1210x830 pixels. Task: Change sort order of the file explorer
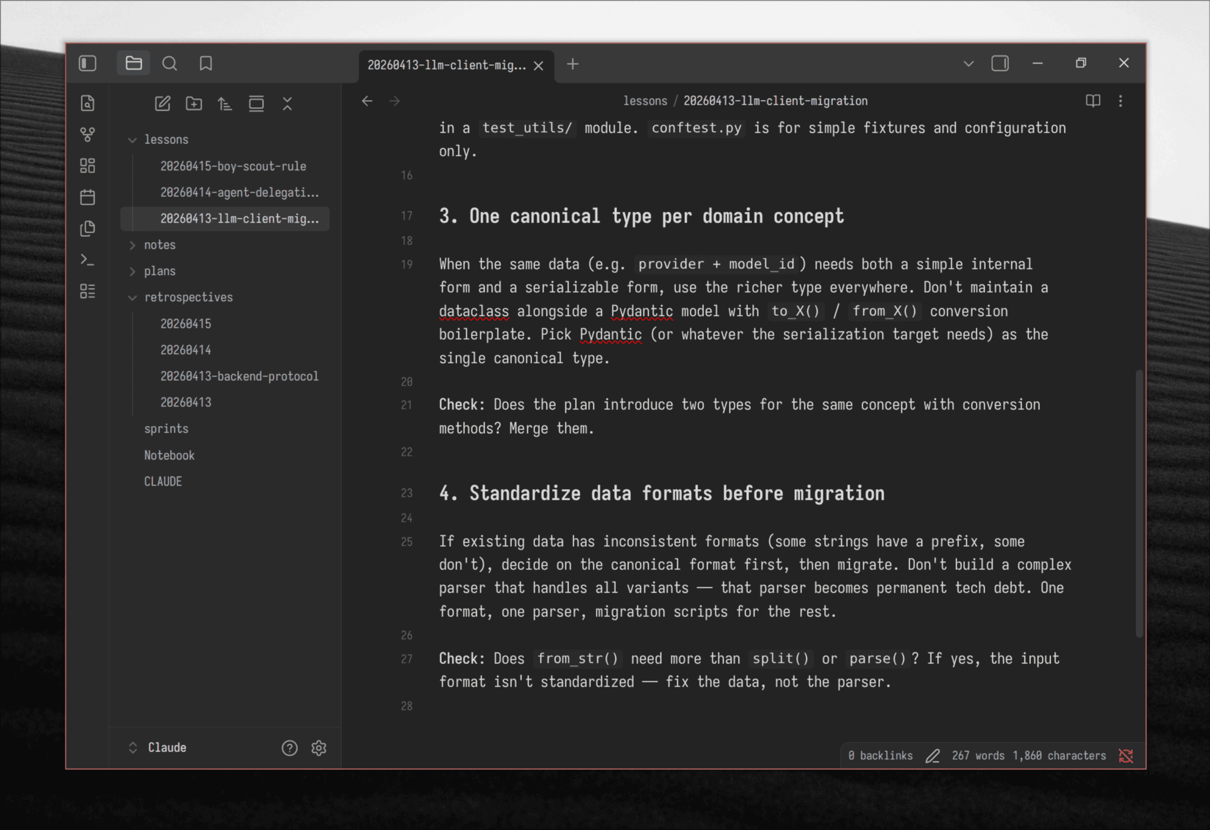(225, 103)
